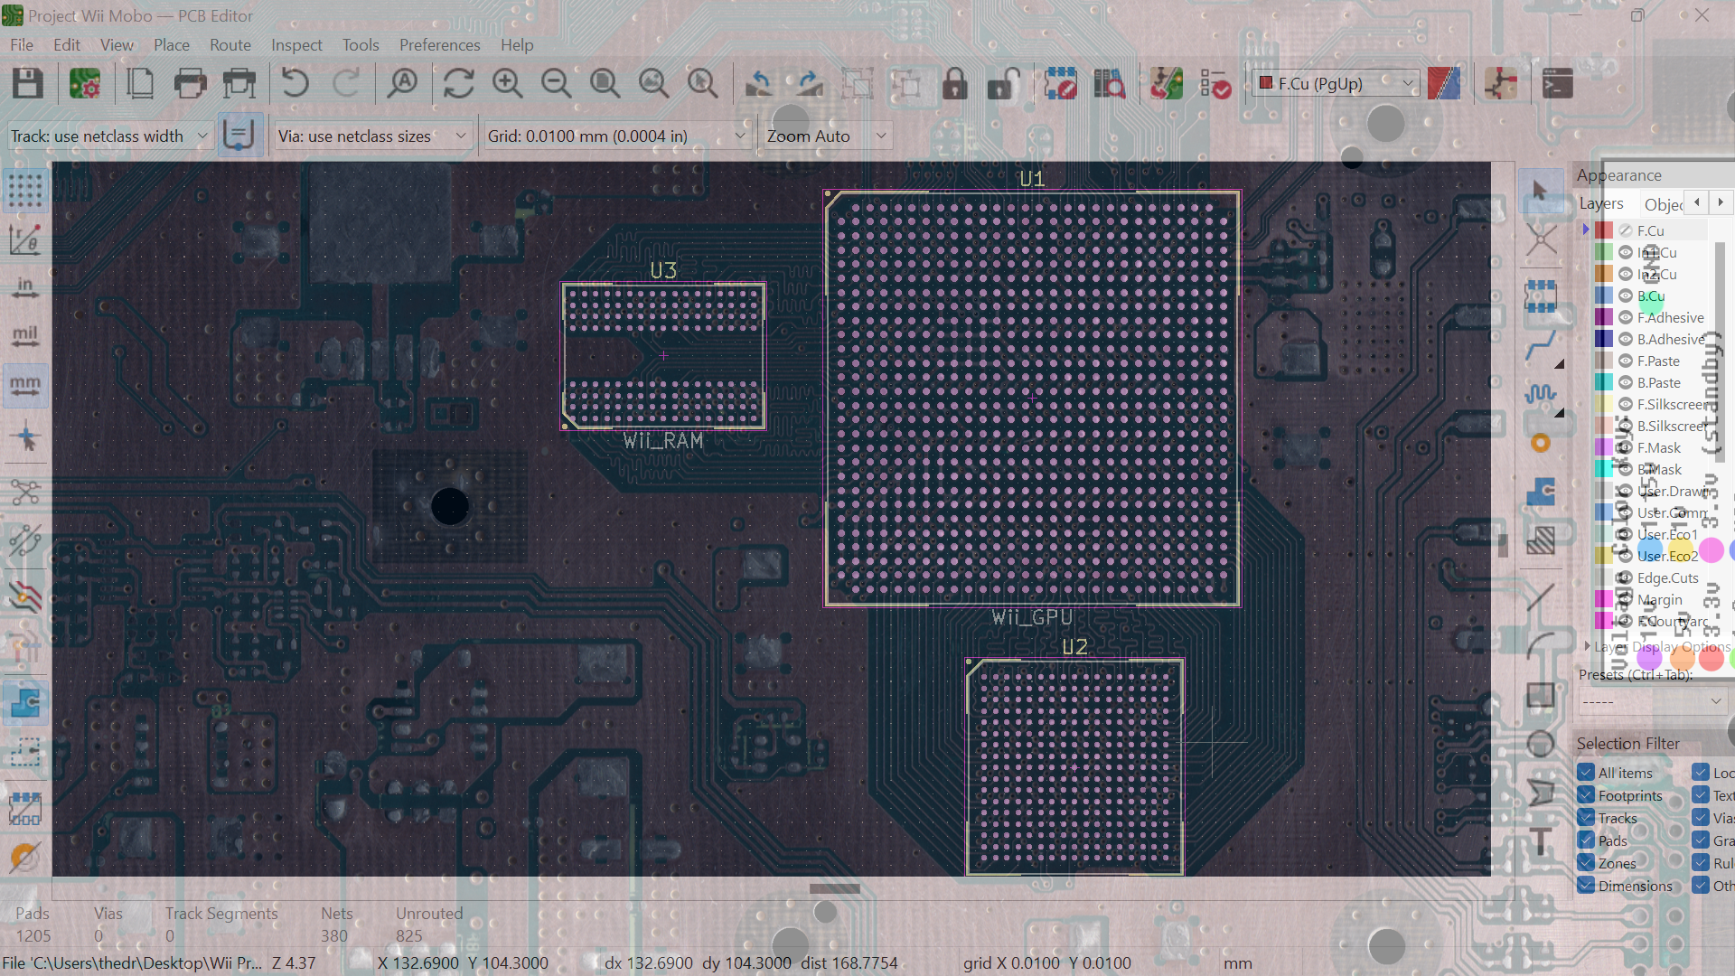Select the Add Text tool

point(1541,841)
